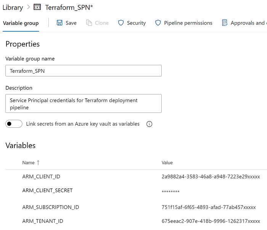Click the Value column header
267x230 pixels.
tap(167, 163)
